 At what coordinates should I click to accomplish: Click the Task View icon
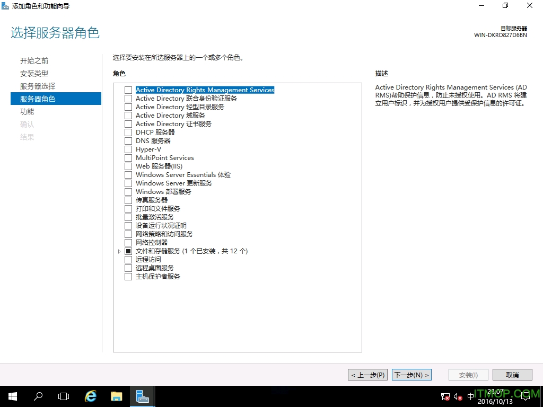(63, 396)
